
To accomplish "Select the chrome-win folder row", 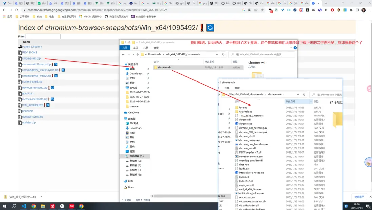I will 198,68.
